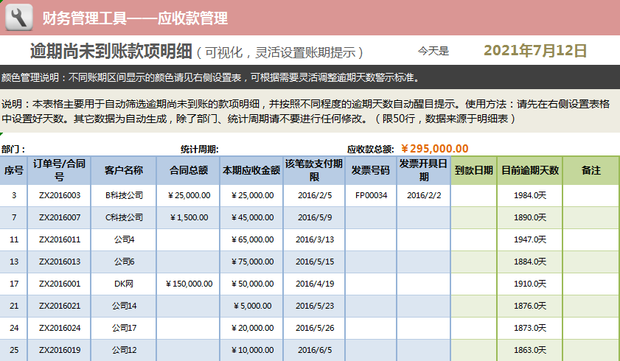Click the 本期应收金额 column header
The width and height of the screenshot is (620, 361).
click(x=251, y=170)
